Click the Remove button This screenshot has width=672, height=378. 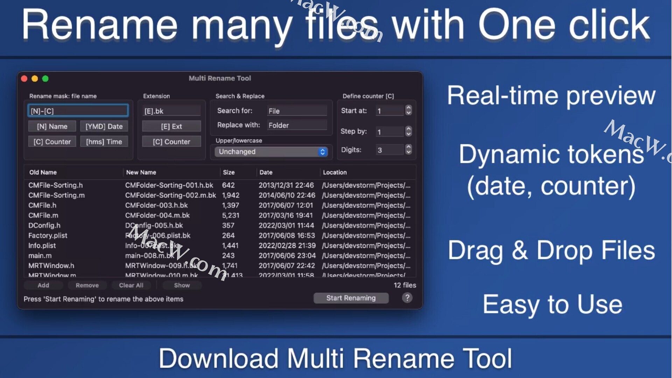point(87,285)
